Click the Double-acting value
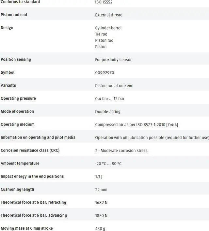This screenshot has height=231, width=209. click(x=108, y=112)
